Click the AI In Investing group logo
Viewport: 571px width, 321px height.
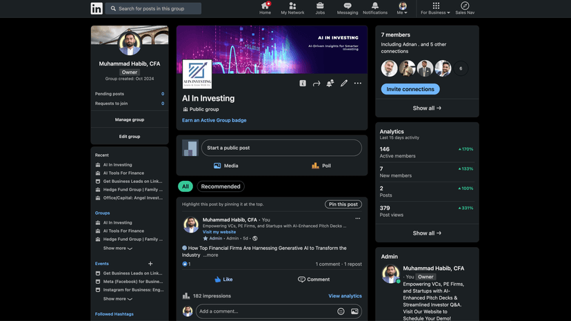[197, 74]
